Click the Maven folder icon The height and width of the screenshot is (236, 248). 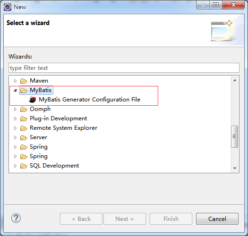click(24, 81)
